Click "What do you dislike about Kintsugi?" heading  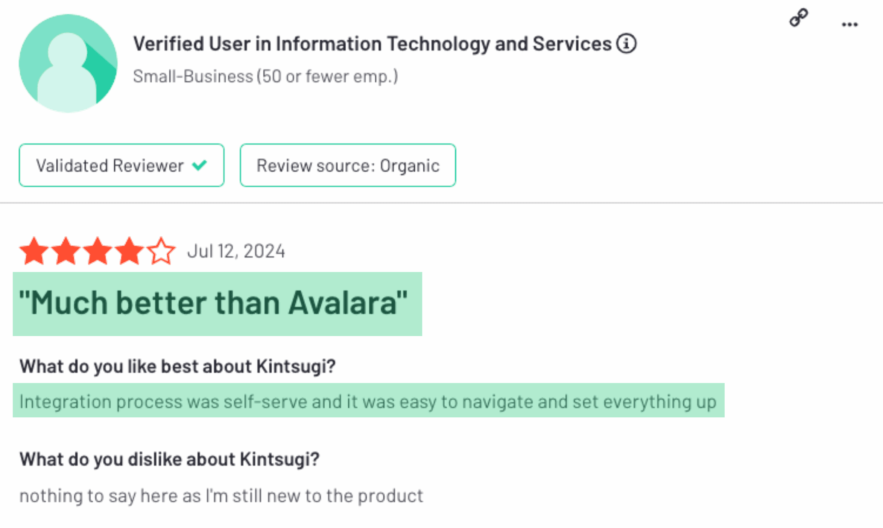point(169,459)
